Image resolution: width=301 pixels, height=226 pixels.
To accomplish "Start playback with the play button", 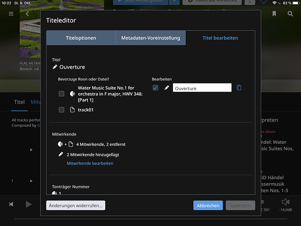I will [28, 204].
